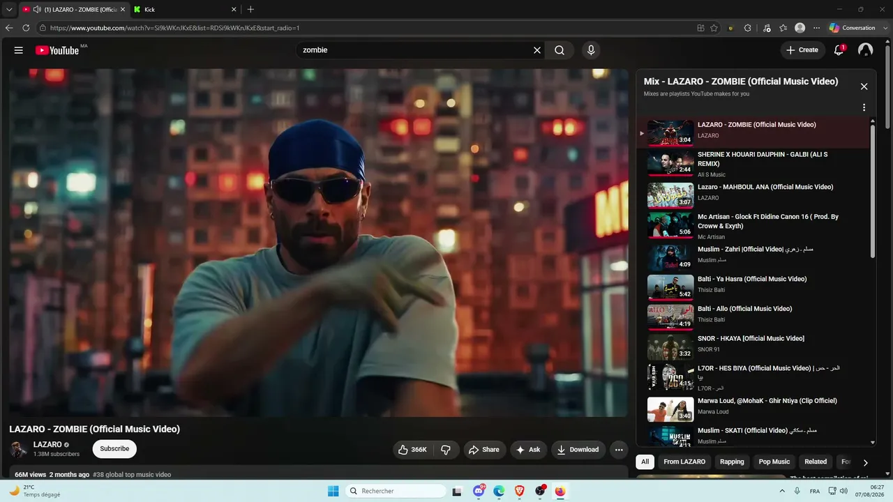Open L7OR - HES BIYA official video
The width and height of the screenshot is (893, 502).
pos(754,377)
